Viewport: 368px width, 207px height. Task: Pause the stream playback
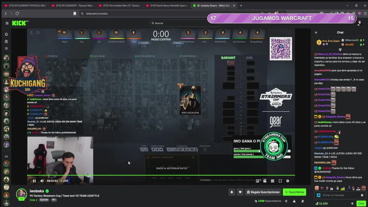click(x=34, y=181)
